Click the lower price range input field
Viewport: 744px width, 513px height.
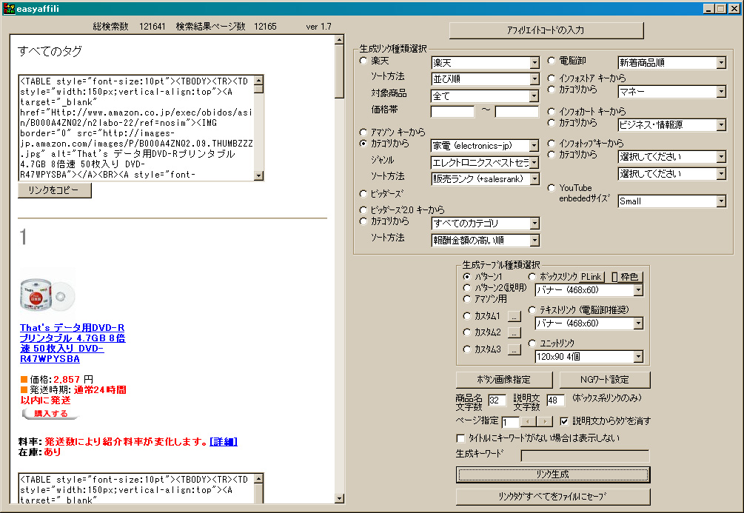[452, 112]
